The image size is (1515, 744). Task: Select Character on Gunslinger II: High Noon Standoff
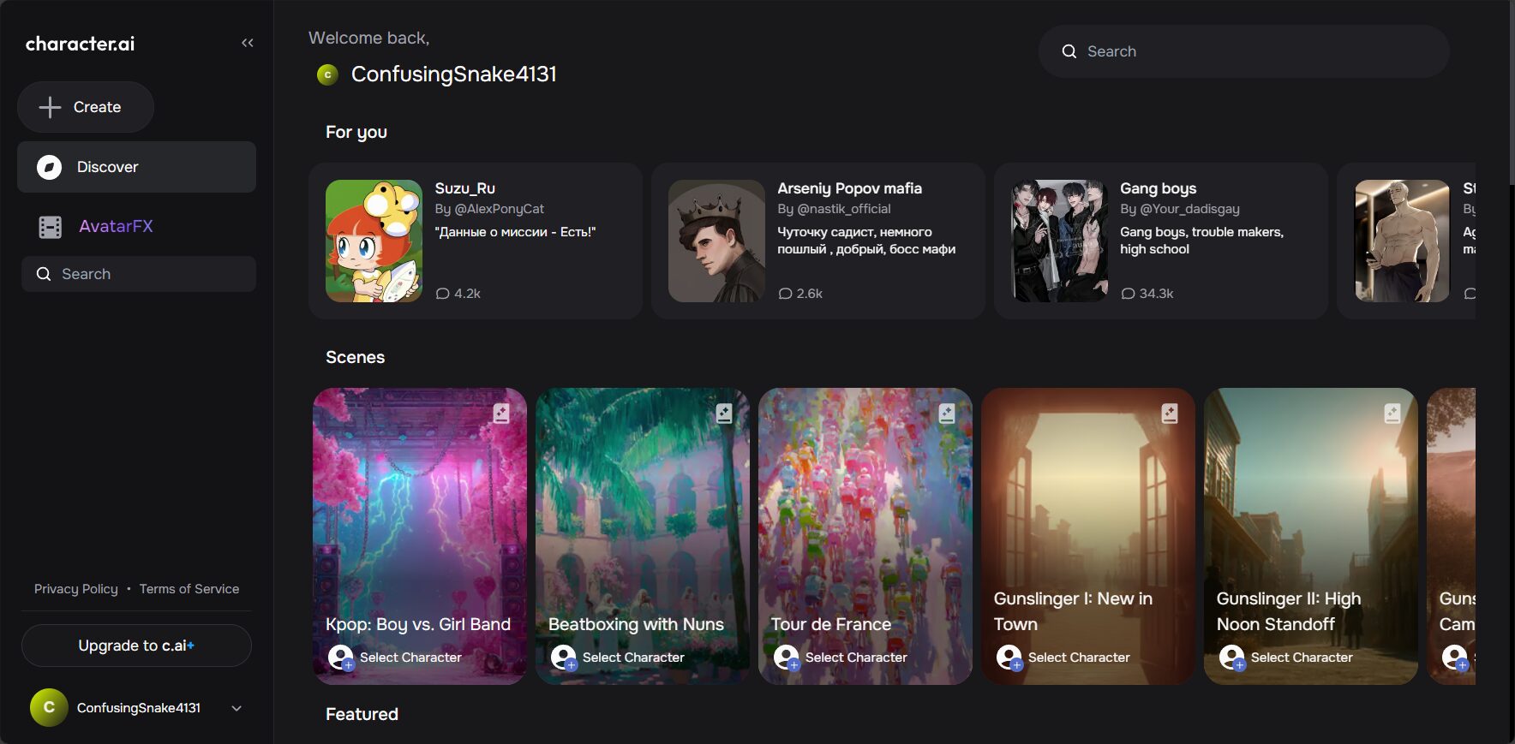(1302, 658)
